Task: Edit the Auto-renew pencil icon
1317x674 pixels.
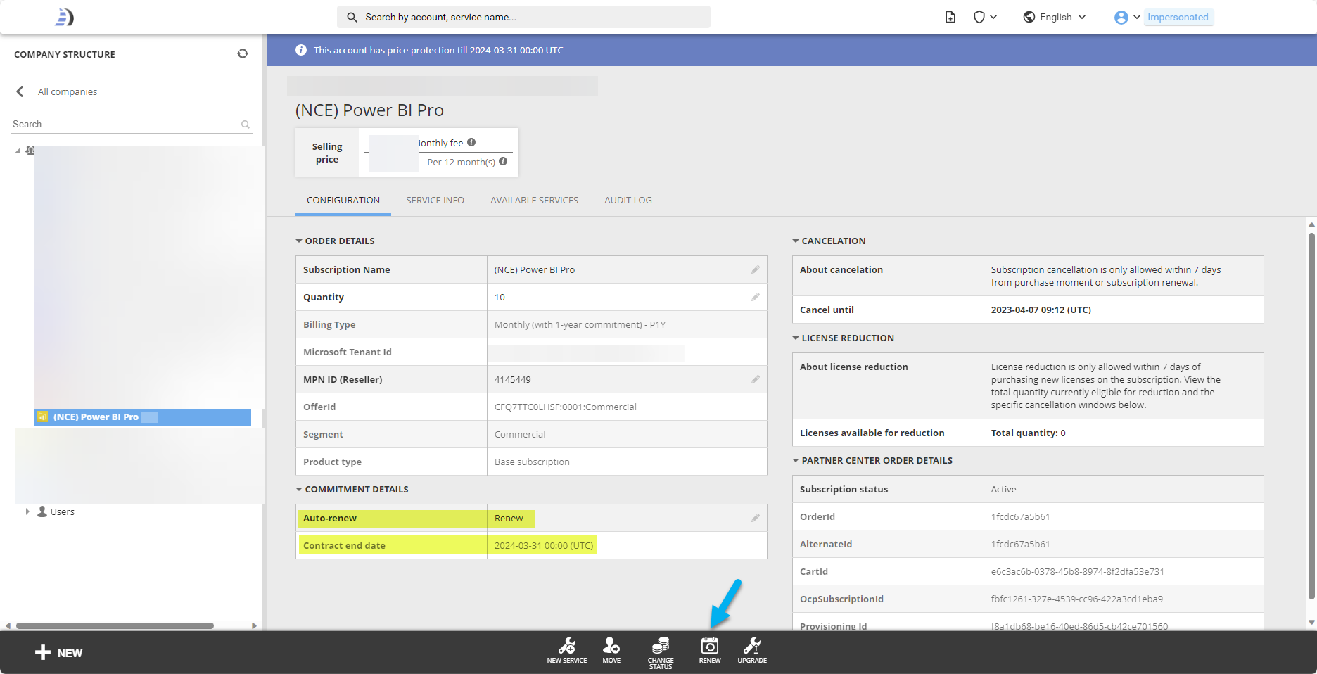Action: 755,518
